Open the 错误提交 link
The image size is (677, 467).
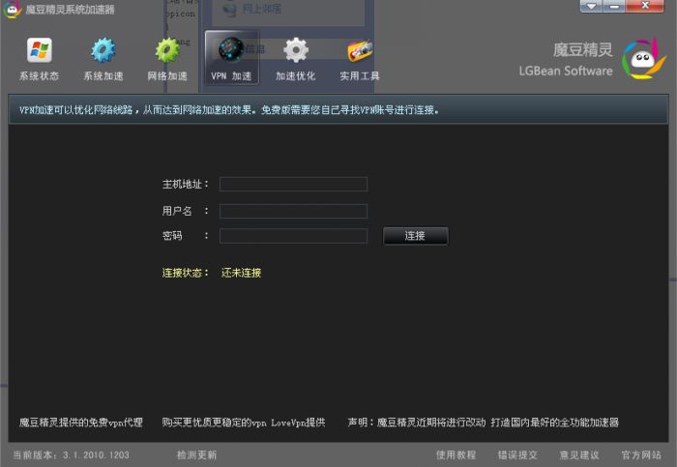(x=517, y=455)
